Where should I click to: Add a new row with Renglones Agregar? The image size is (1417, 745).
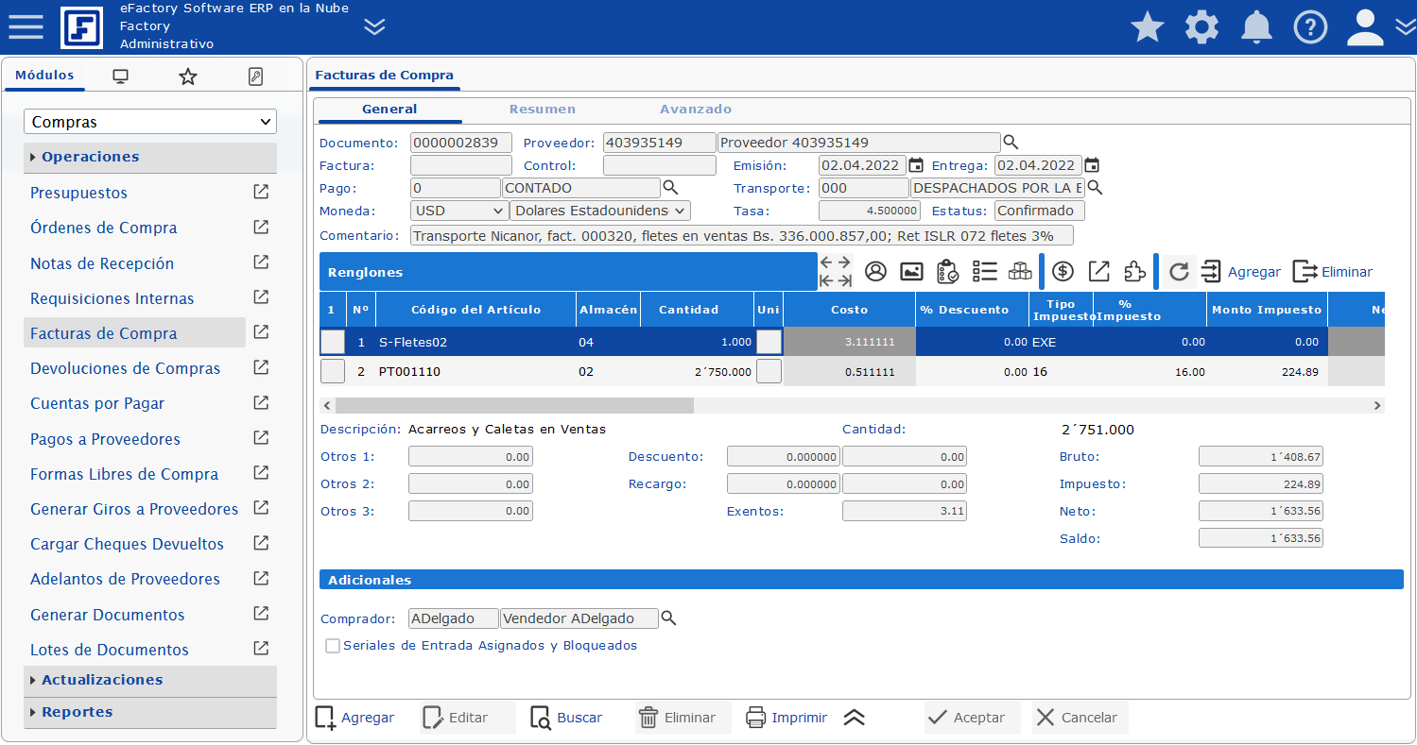tap(1240, 272)
